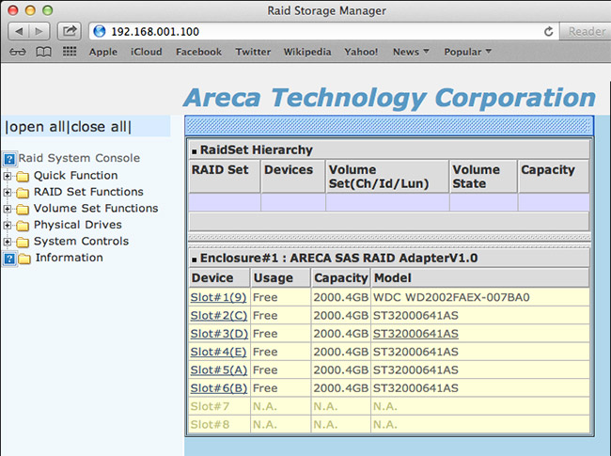This screenshot has height=456, width=611.
Task: Expand the Physical Drives tree node
Action: 7,226
